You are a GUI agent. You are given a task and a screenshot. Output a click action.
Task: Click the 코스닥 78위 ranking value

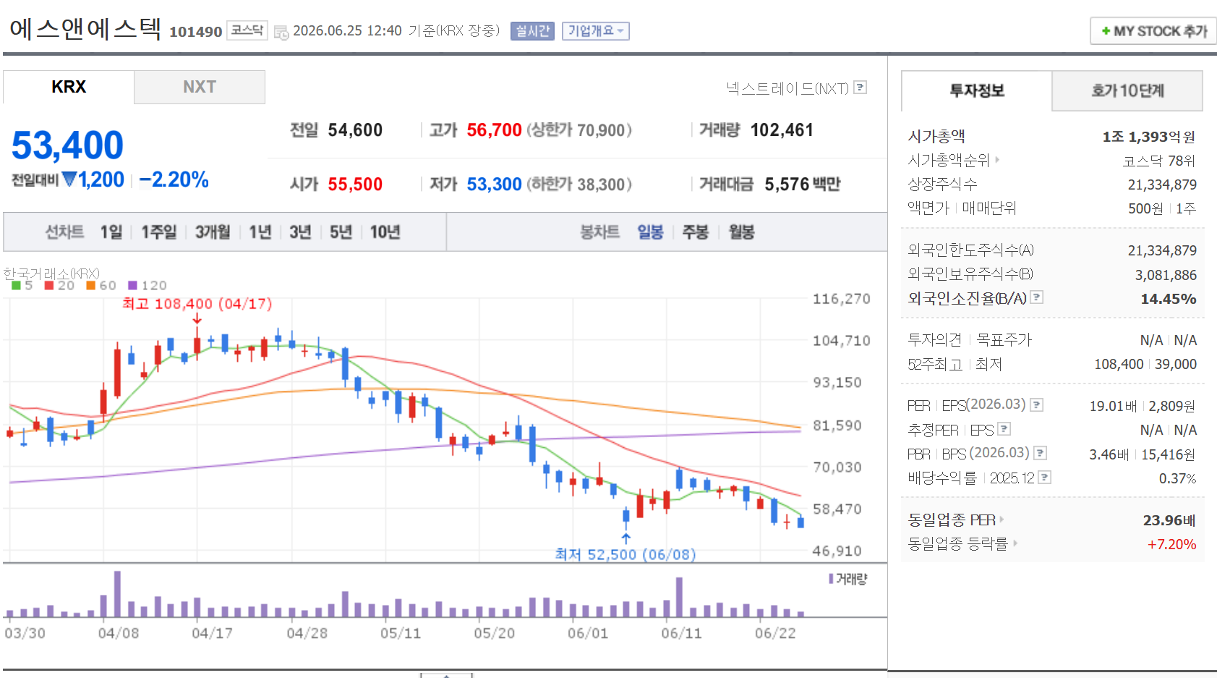coord(1159,161)
